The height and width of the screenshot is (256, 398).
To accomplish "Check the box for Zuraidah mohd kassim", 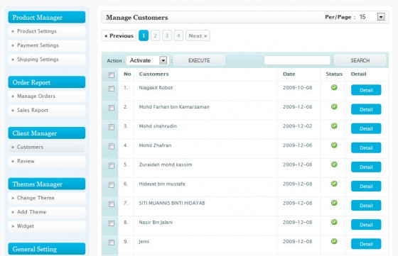I will [x=111, y=166].
